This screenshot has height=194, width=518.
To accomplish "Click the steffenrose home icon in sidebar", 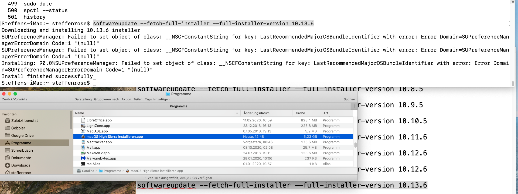I will pos(8,172).
